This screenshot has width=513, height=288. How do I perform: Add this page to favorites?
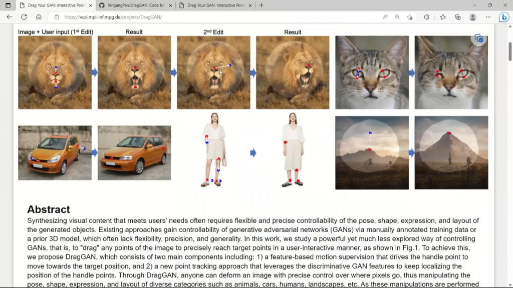[x=410, y=17]
